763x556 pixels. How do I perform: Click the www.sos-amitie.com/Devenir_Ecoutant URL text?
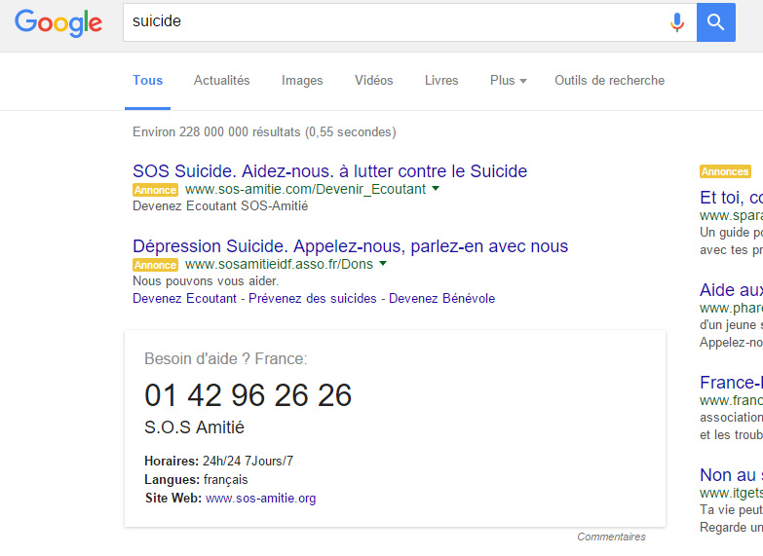(x=306, y=189)
